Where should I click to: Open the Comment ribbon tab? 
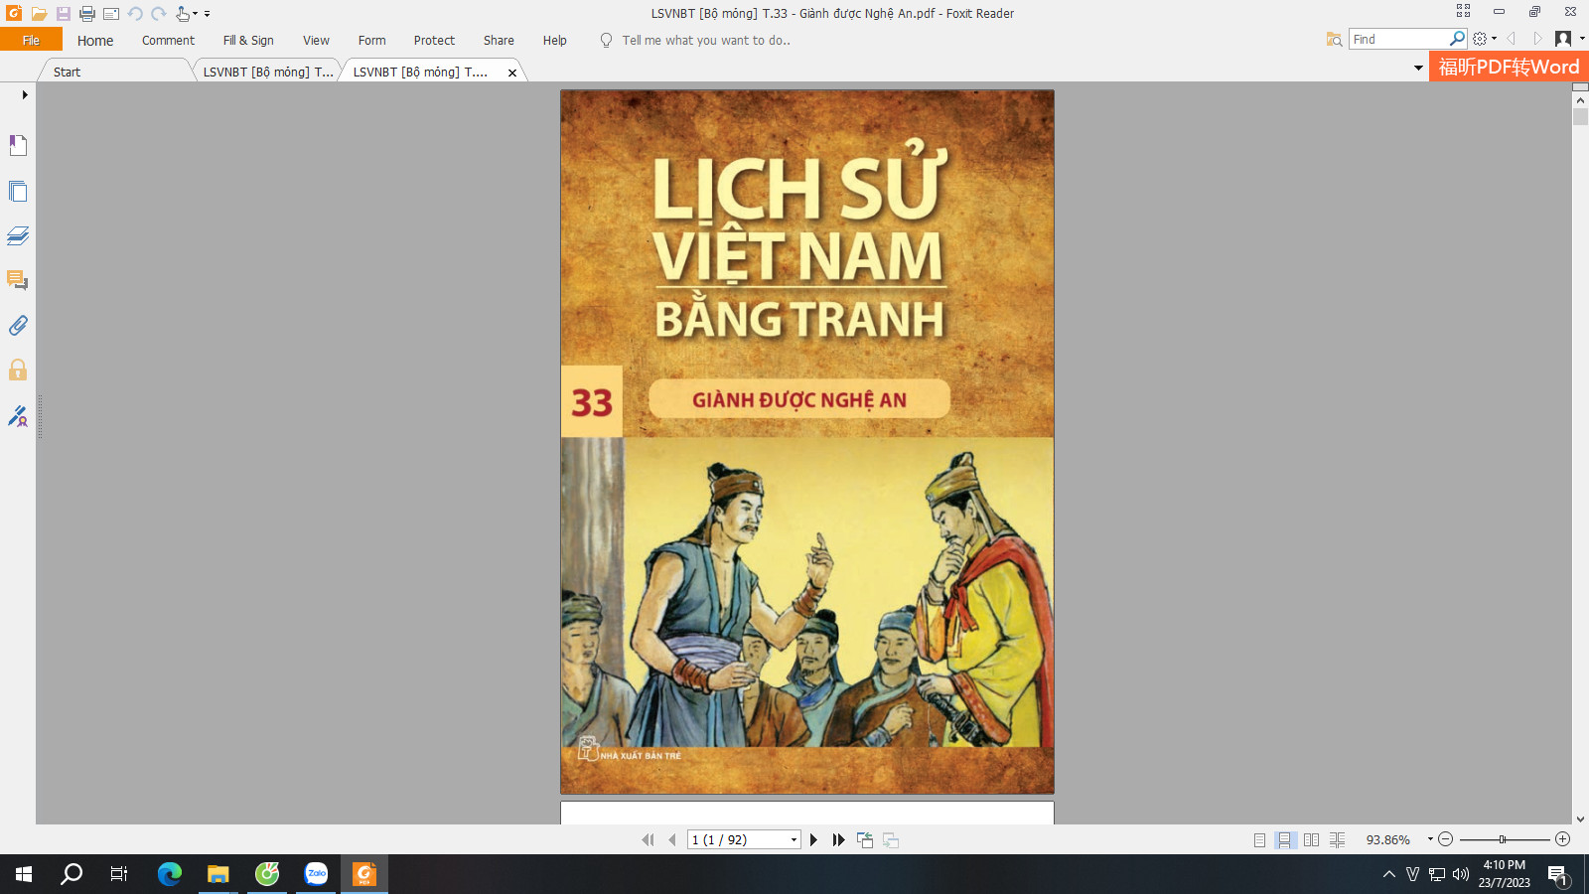pos(168,41)
